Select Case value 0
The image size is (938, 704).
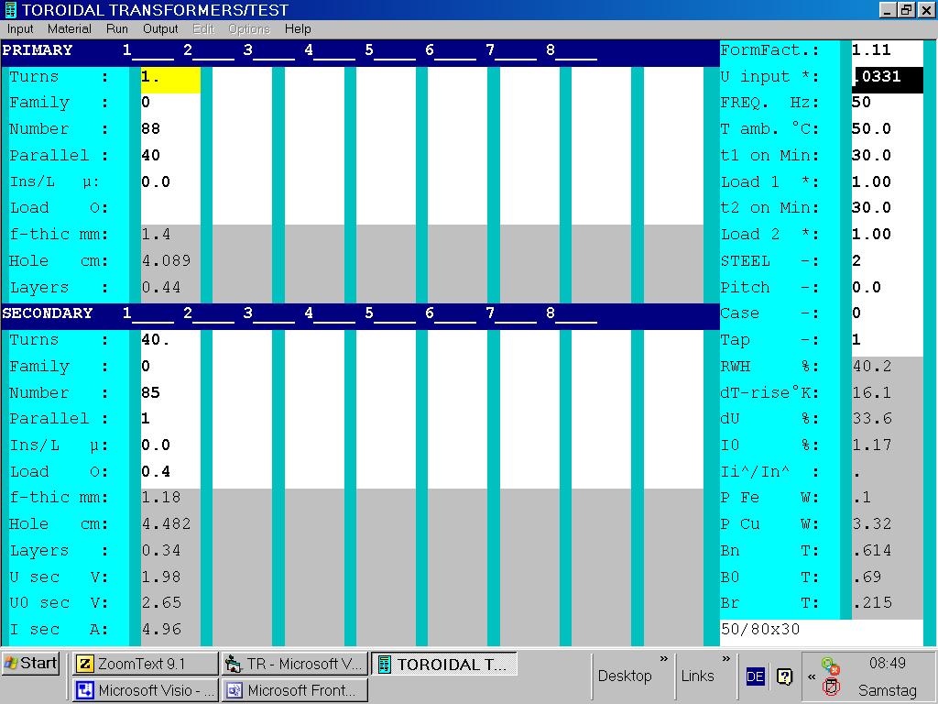pyautogui.click(x=887, y=313)
